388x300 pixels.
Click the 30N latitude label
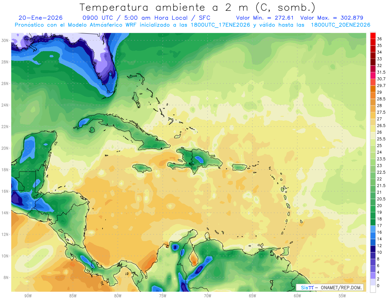tap(5, 40)
